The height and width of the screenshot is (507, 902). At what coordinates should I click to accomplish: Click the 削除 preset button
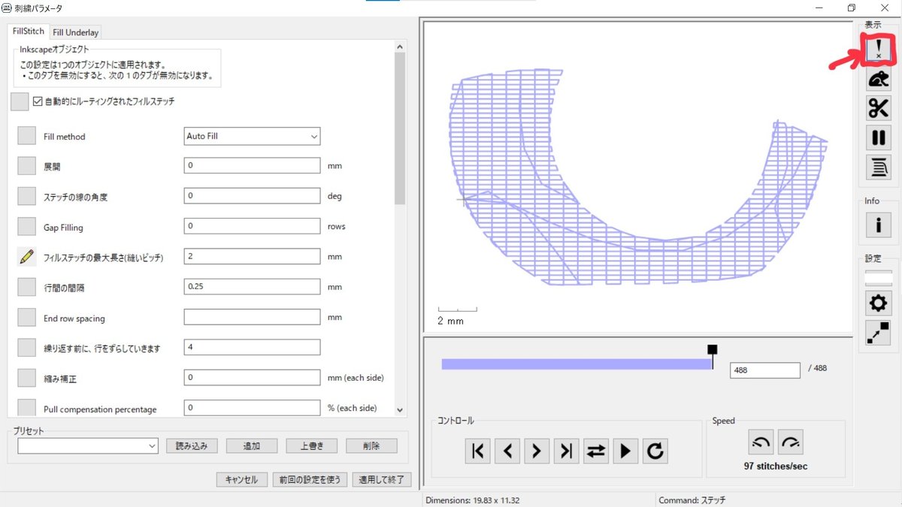tap(371, 445)
